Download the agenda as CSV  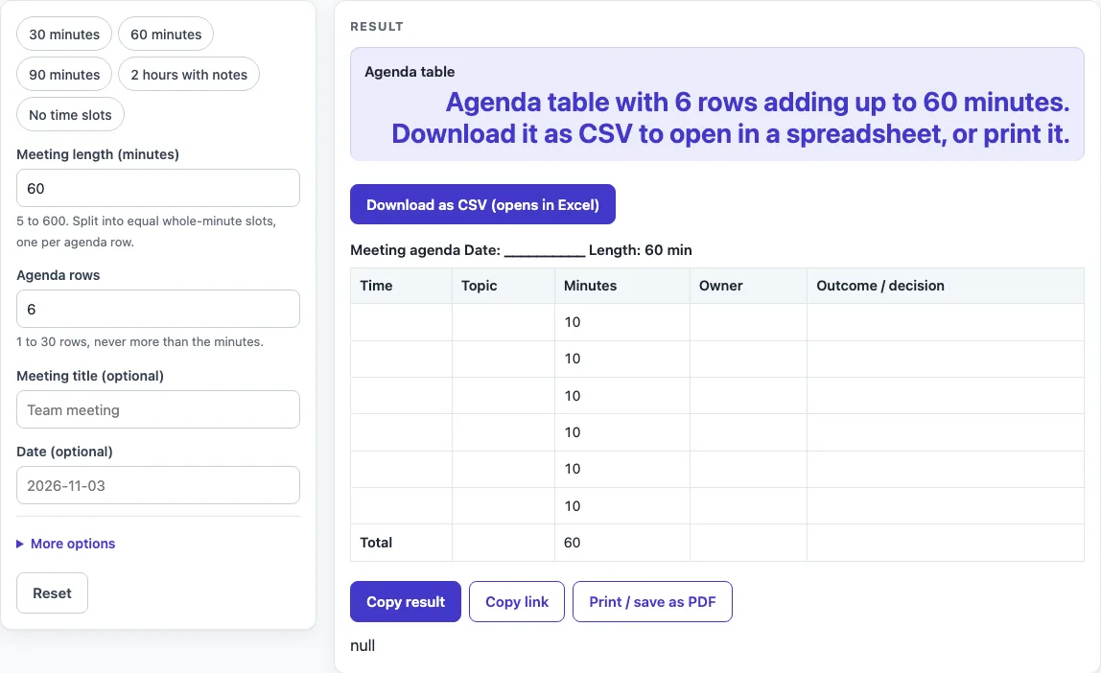(483, 205)
